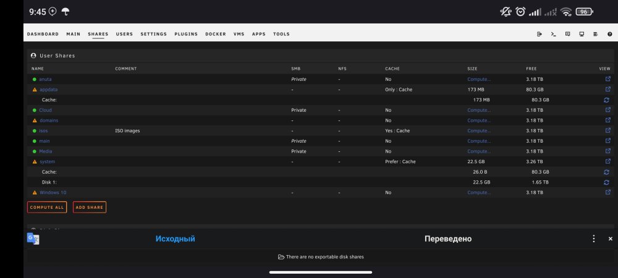This screenshot has width=618, height=278.
Task: Toggle the help question mark icon
Action: click(610, 34)
